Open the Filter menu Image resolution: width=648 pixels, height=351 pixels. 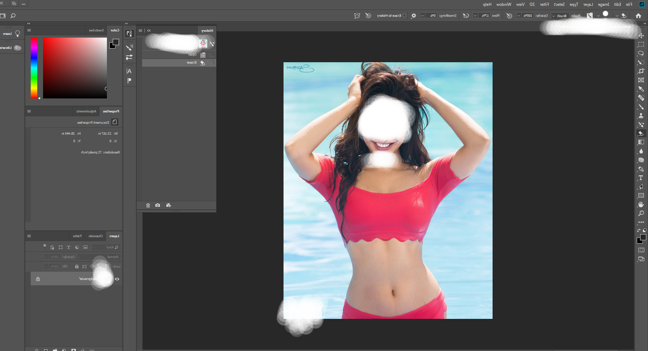544,4
